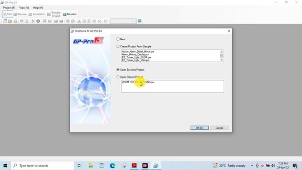
Task: Select the New radio button
Action: (118, 39)
